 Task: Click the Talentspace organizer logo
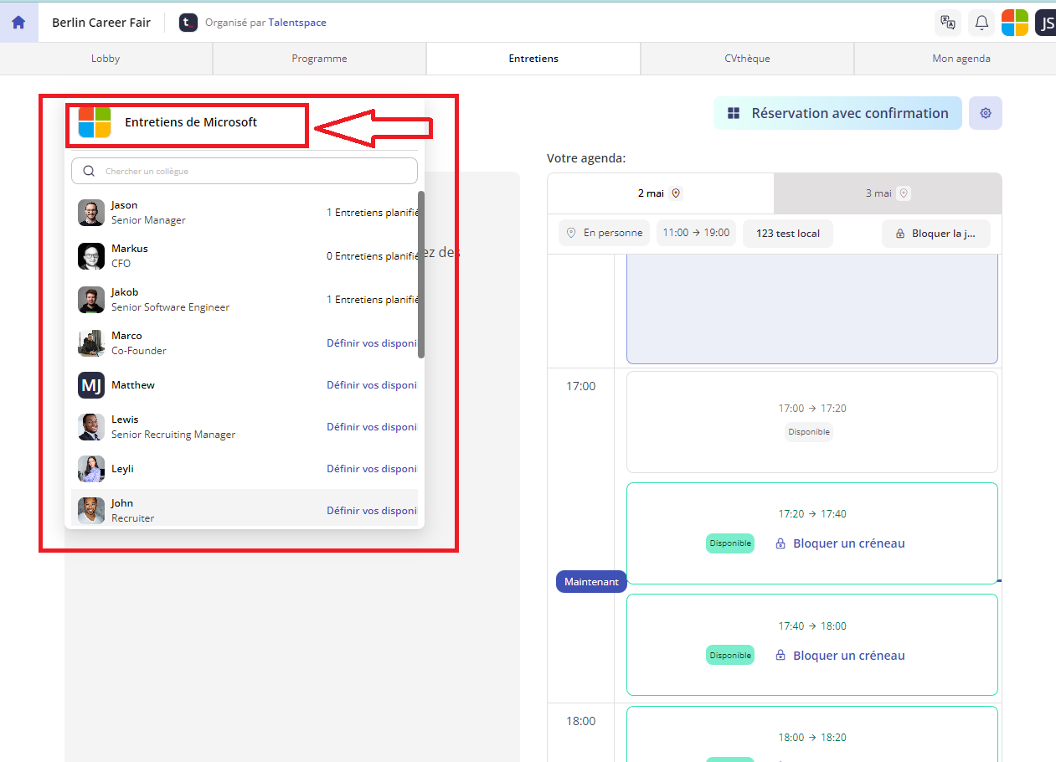coord(189,23)
